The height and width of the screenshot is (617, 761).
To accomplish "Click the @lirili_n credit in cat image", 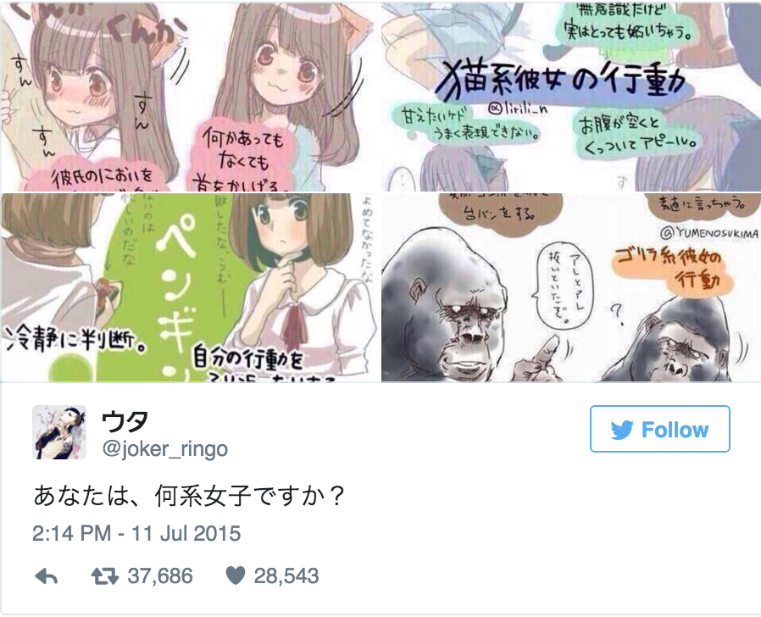I will coord(517,108).
